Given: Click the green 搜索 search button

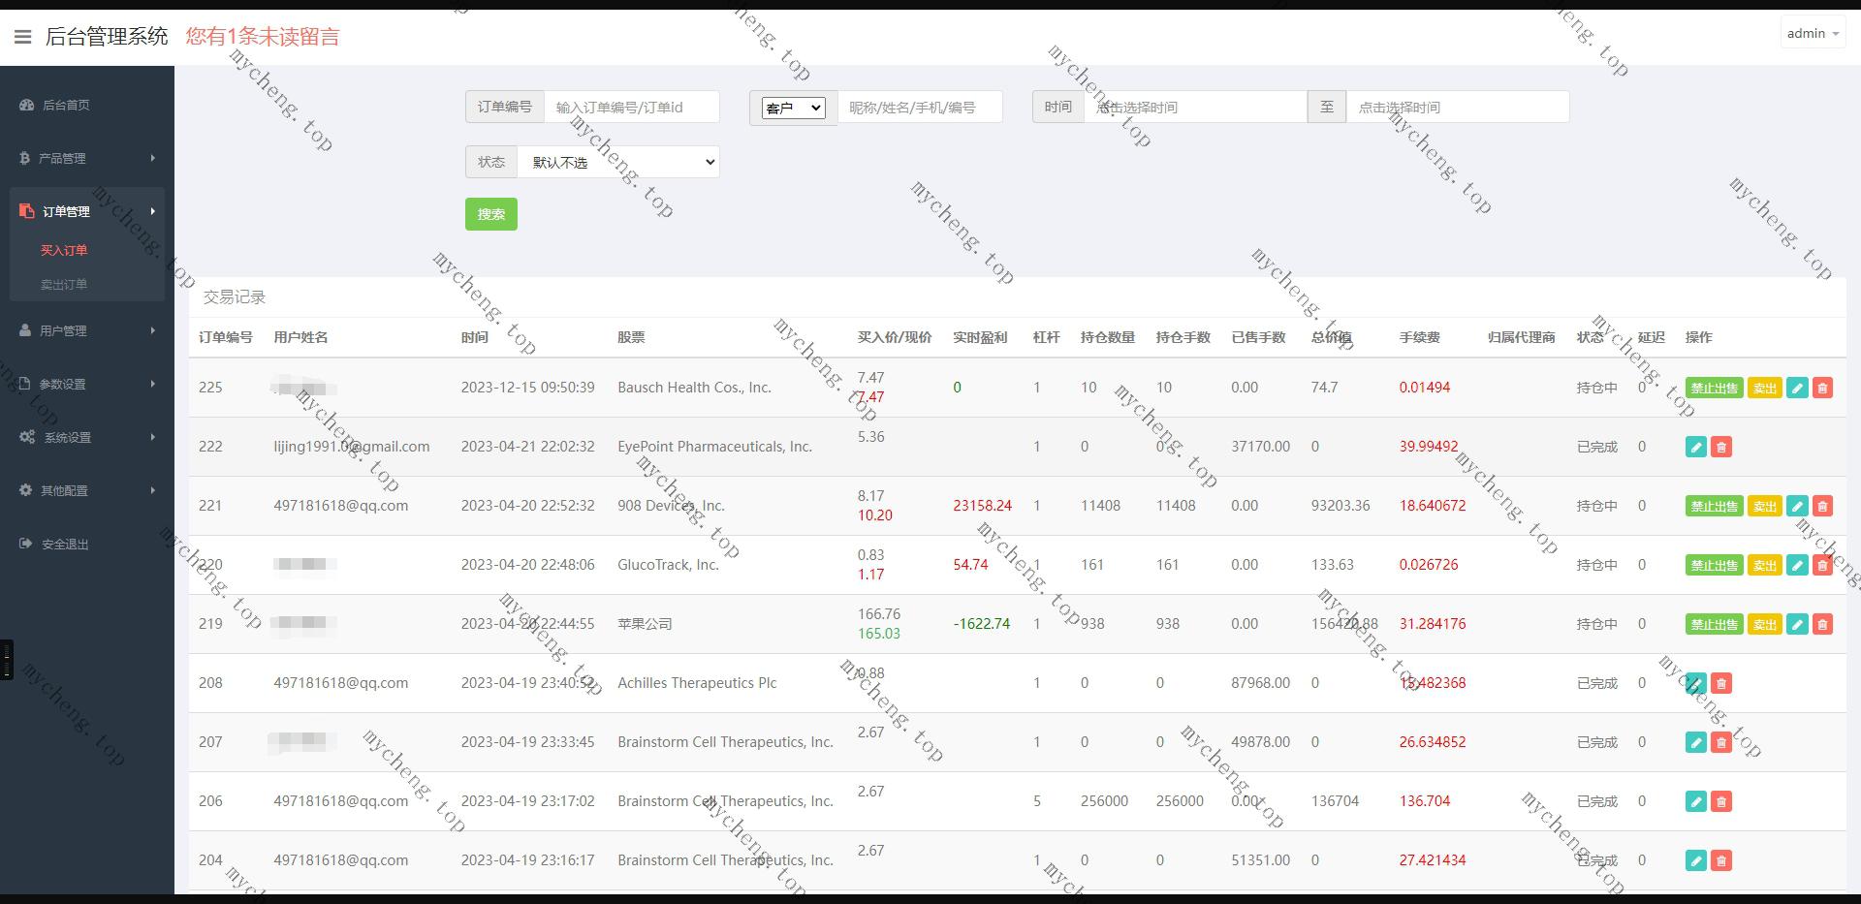Looking at the screenshot, I should pos(491,214).
